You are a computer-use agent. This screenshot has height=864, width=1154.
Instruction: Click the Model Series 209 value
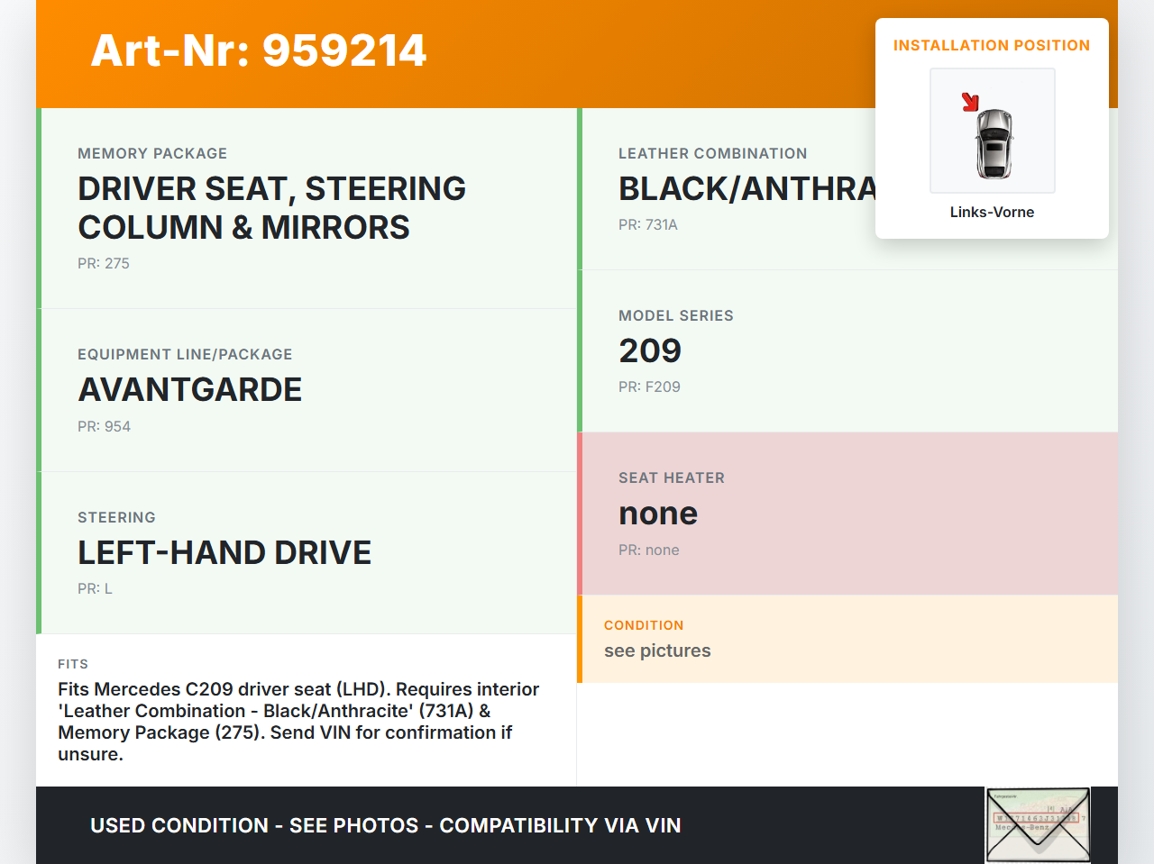click(x=650, y=350)
